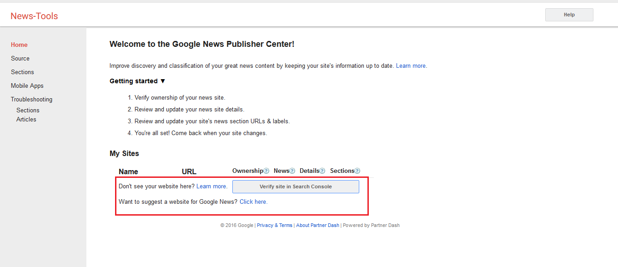Viewport: 618px width, 267px height.
Task: Open Sections from the main sidebar
Action: tap(22, 72)
